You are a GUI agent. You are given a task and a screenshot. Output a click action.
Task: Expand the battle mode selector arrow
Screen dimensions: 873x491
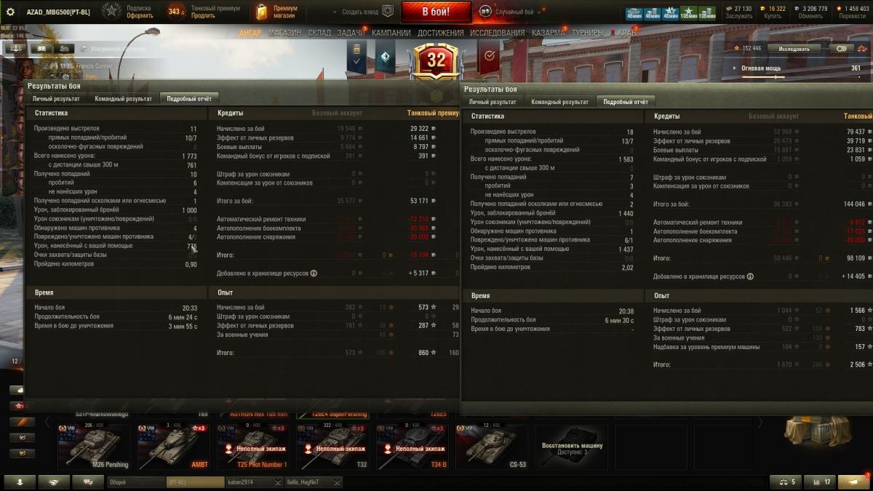[x=539, y=12]
